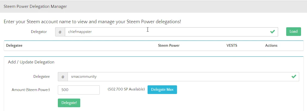Click the Delegator label

(x=39, y=32)
